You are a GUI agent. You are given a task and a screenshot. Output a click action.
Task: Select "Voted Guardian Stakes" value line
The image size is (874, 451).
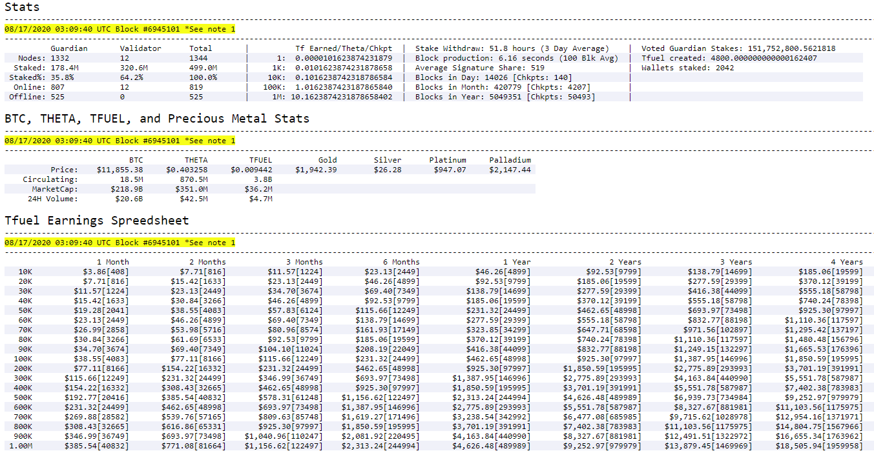(738, 48)
